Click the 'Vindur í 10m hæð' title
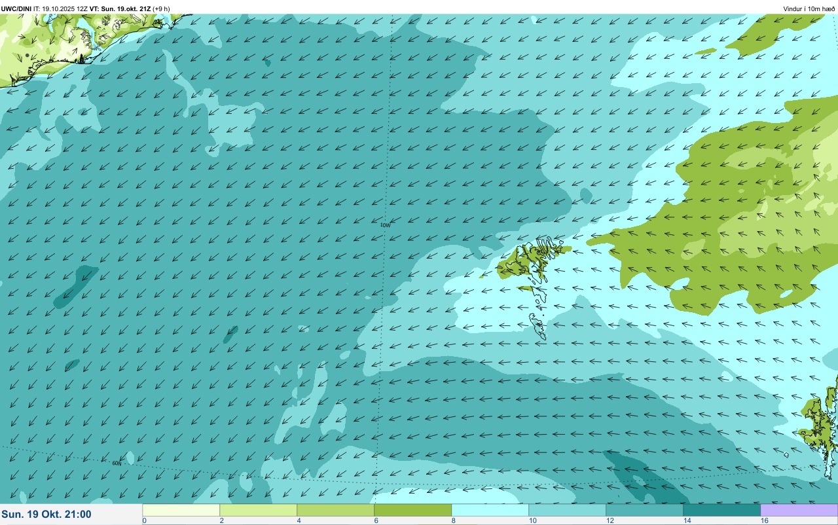This screenshot has height=525, width=838. [x=809, y=9]
